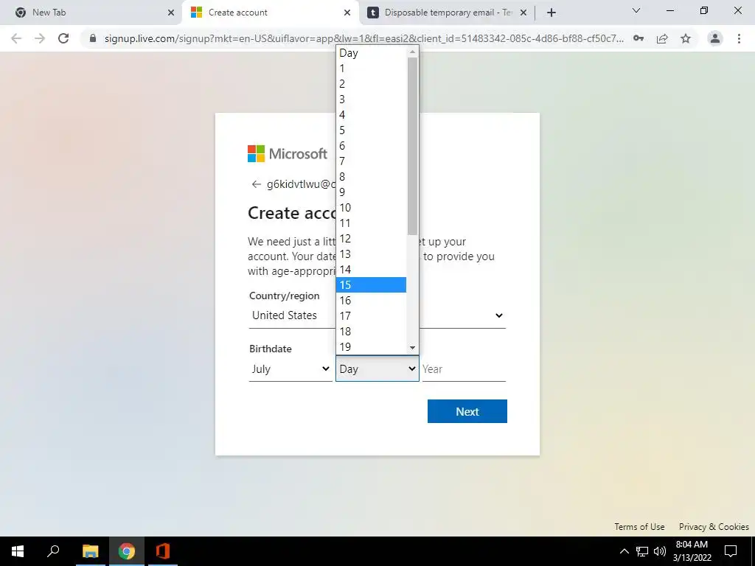Open Terms of Use link
755x566 pixels.
[639, 526]
